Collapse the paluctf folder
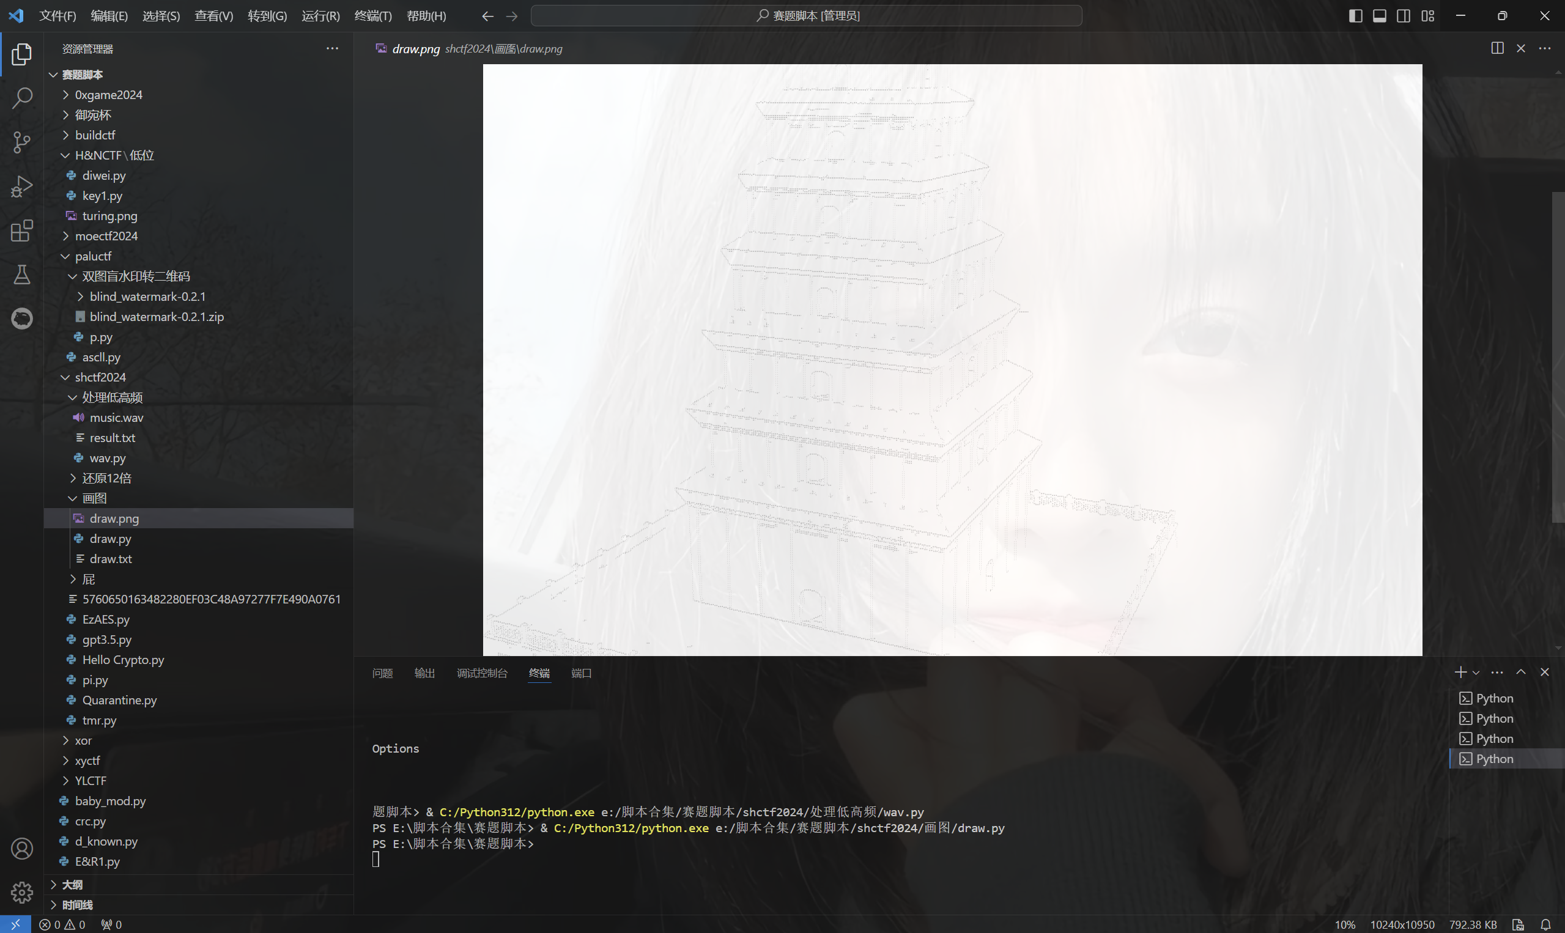 click(x=198, y=256)
